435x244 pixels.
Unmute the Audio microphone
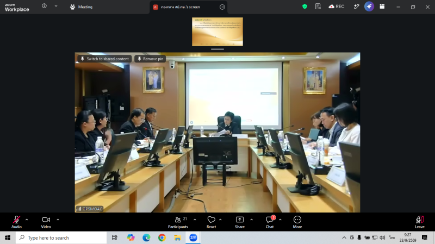16,222
